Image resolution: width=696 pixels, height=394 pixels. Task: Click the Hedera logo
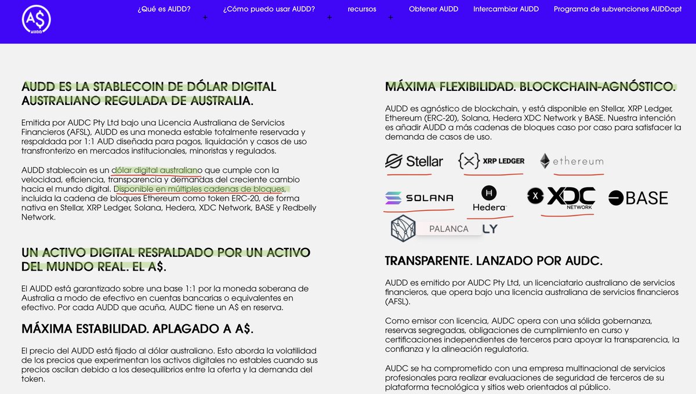(490, 199)
